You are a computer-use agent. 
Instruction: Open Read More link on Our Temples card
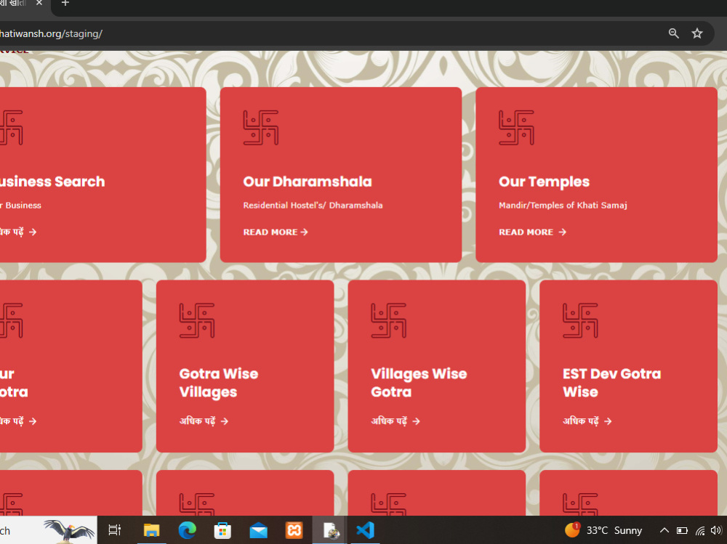pos(532,232)
